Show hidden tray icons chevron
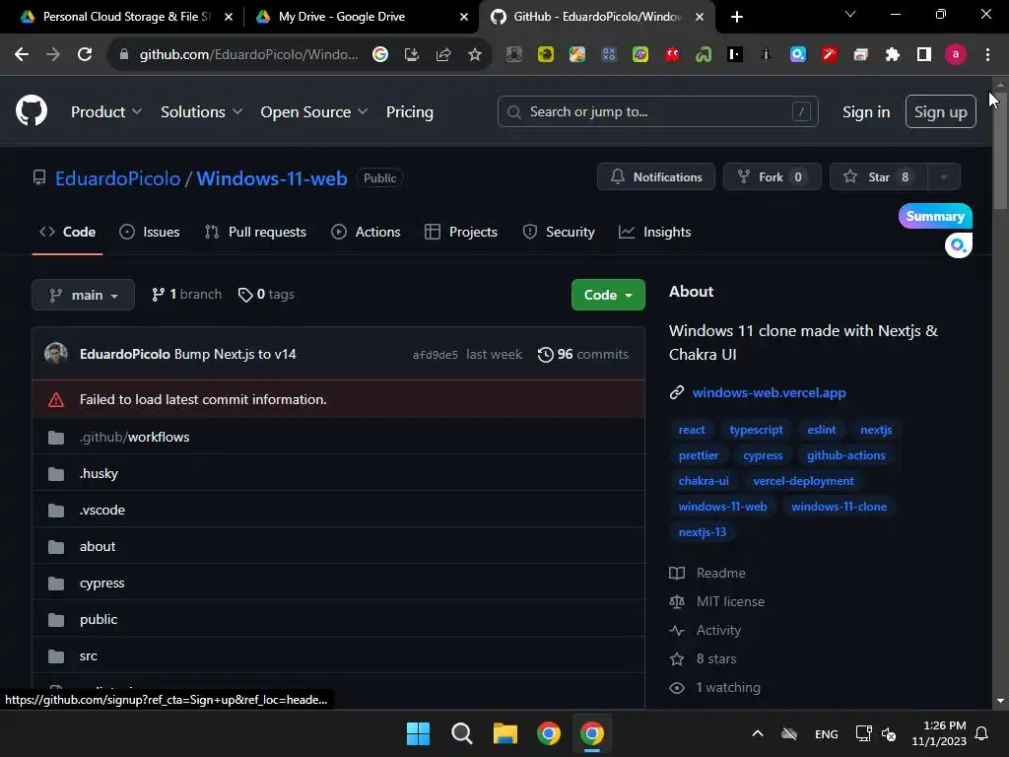Viewport: 1009px width, 757px height. point(758,733)
